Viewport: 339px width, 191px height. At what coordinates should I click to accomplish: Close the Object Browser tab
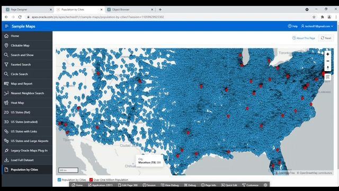(152, 10)
